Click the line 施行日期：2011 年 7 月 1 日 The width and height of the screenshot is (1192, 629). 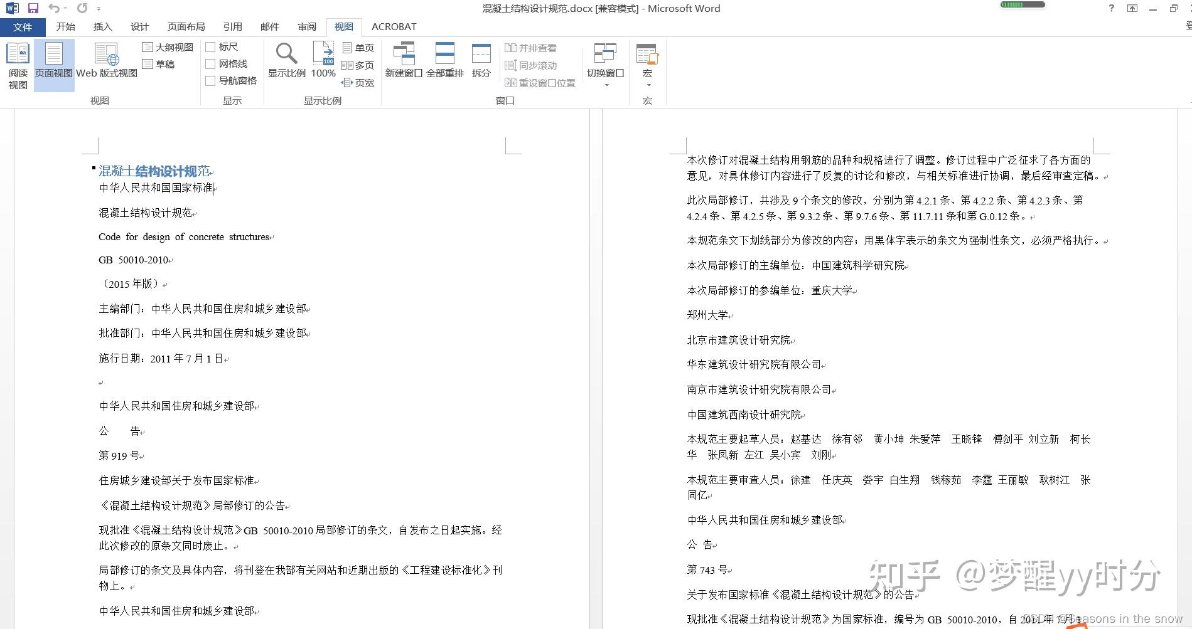[x=161, y=359]
